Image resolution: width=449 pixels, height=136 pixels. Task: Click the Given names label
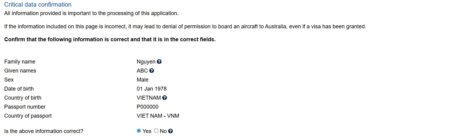click(20, 71)
